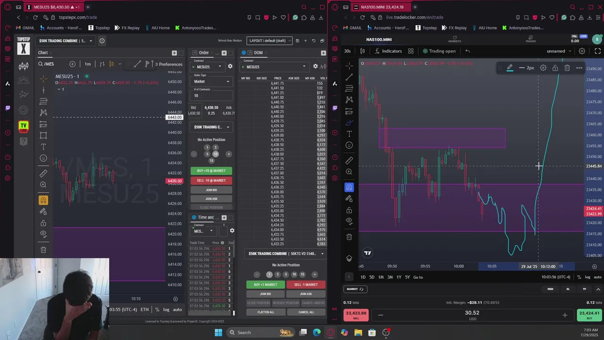
Task: Click the account info icon next to $50K Trading Combine
Action: click(x=102, y=41)
